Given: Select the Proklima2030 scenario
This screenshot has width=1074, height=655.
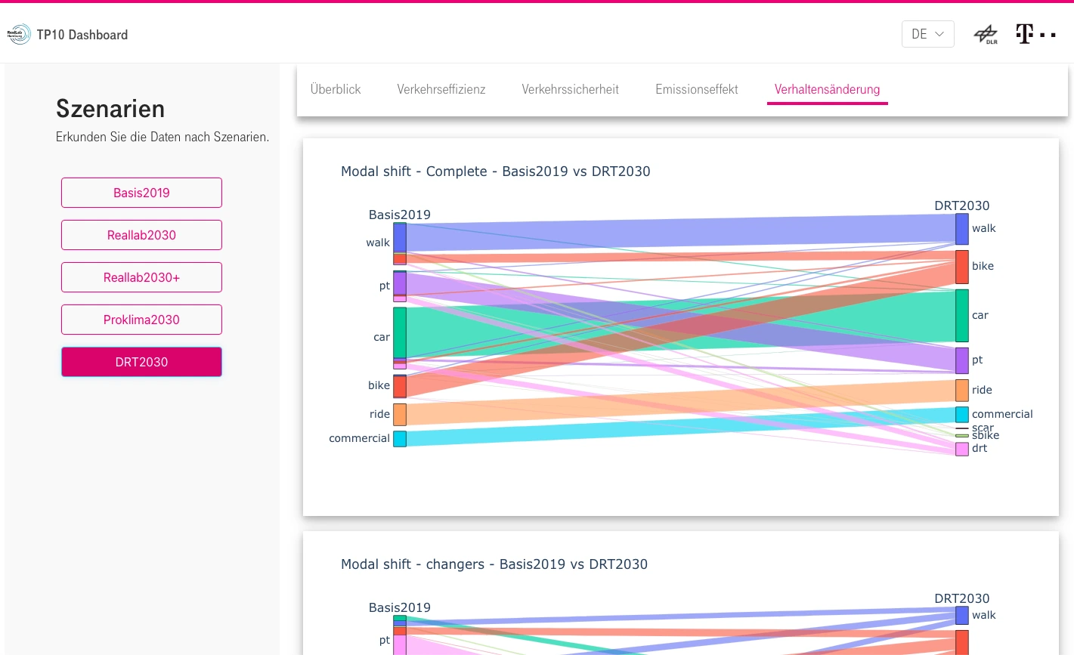Looking at the screenshot, I should point(141,320).
